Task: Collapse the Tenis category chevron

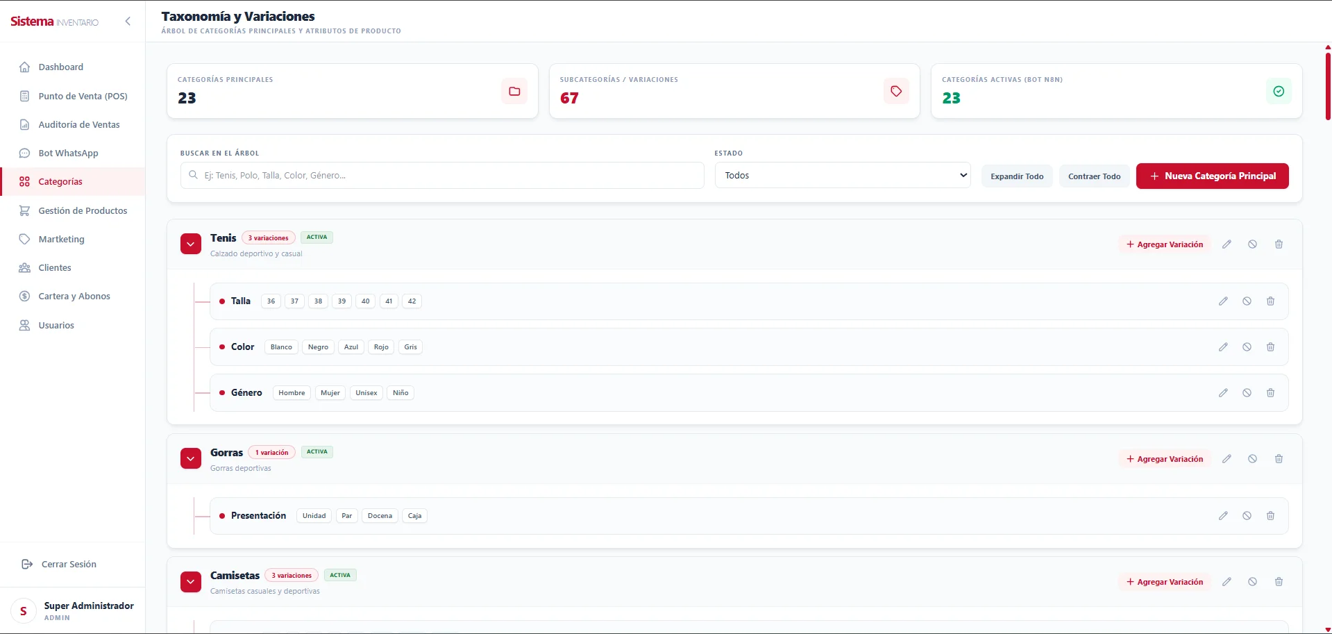Action: coord(191,244)
